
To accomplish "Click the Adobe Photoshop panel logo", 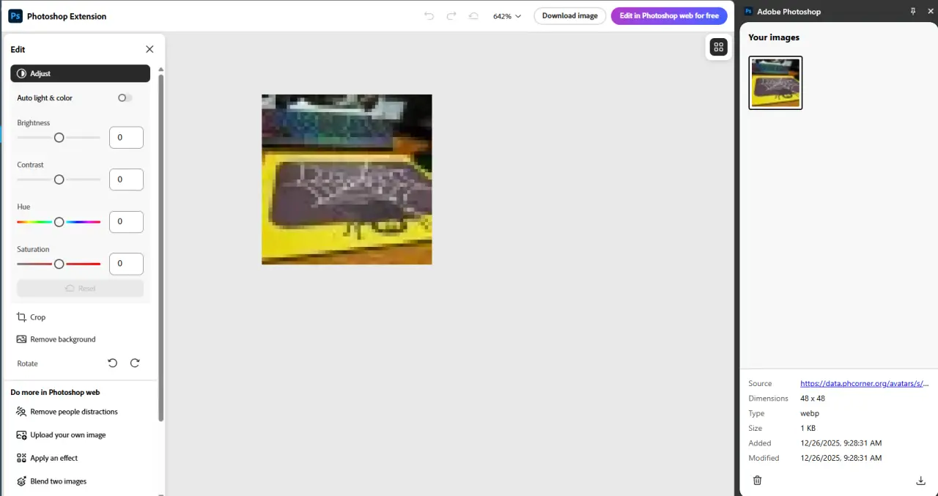I will click(x=748, y=12).
